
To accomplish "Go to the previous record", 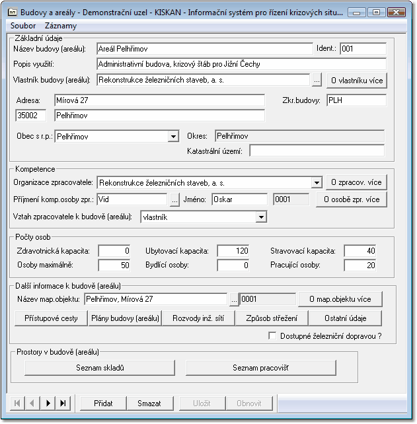I will pos(32,404).
